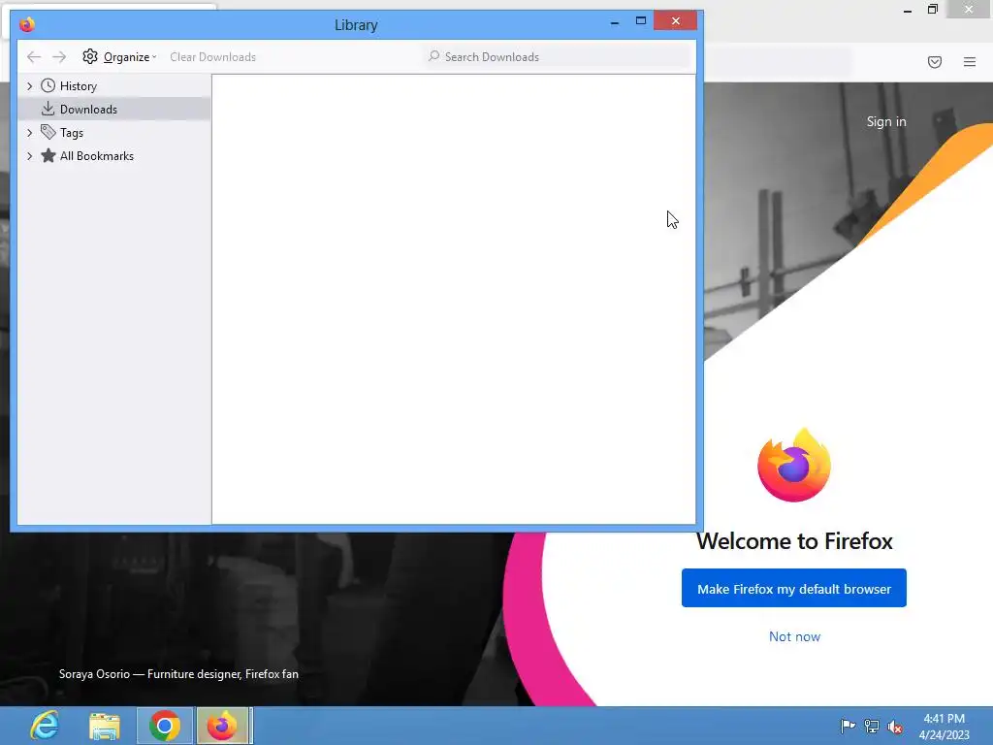Focus the Search Downloads field

tap(558, 57)
